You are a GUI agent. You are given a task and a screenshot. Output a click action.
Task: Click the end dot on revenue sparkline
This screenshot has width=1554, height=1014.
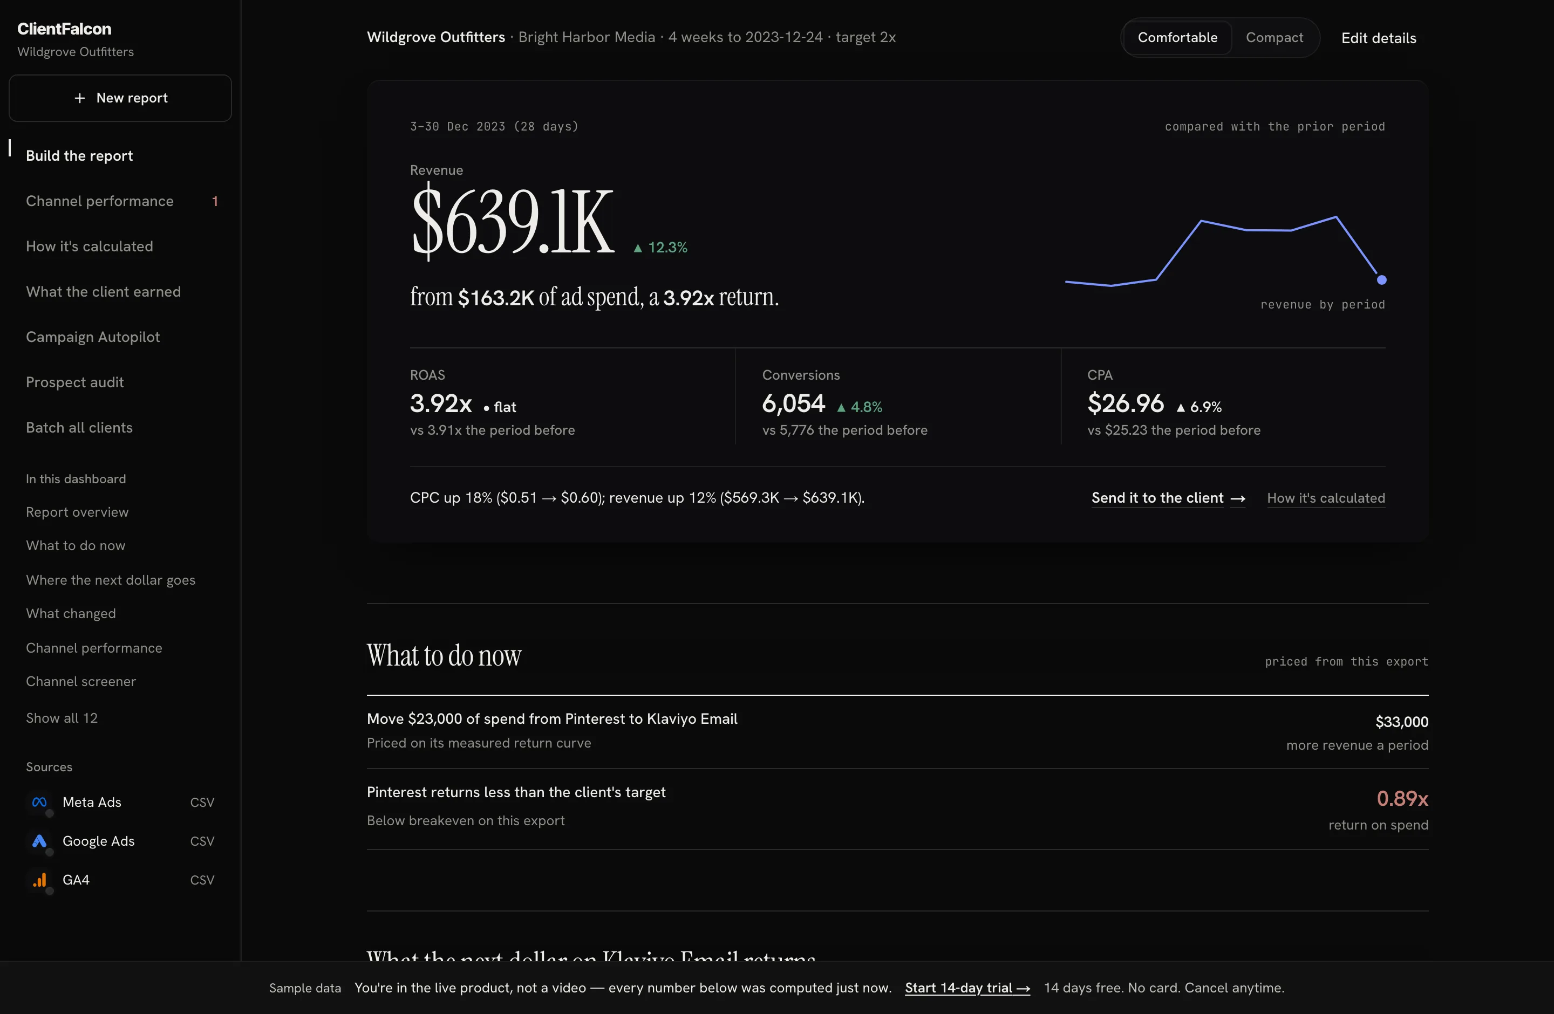[1382, 280]
